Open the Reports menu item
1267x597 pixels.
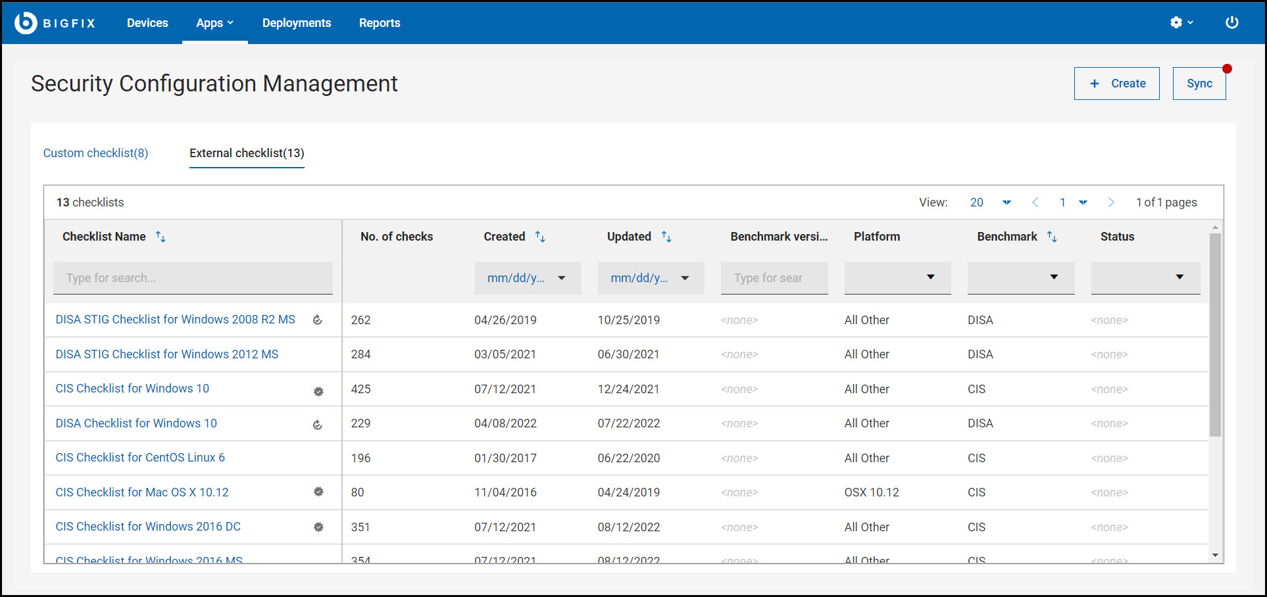pos(380,23)
